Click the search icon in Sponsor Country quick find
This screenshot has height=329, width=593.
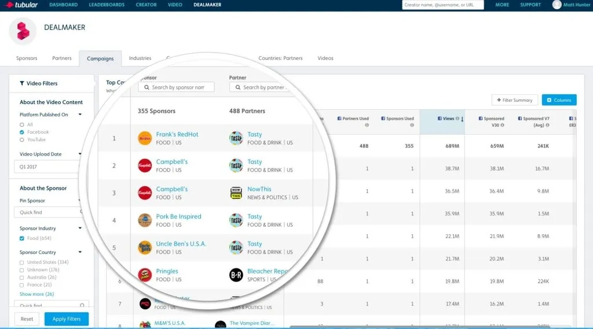coord(82,305)
